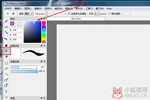This screenshot has width=150, height=100.
Task: Switch to the Untitled document tab
Action: [x=76, y=19]
